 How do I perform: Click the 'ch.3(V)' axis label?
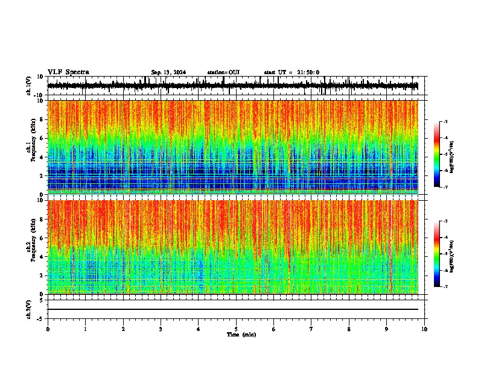point(29,310)
